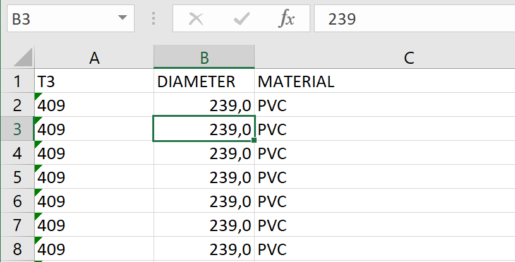Select column B header
The height and width of the screenshot is (262, 515).
point(204,58)
